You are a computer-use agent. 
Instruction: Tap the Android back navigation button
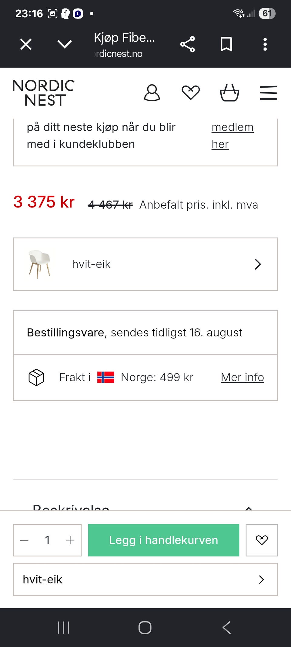pyautogui.click(x=227, y=628)
